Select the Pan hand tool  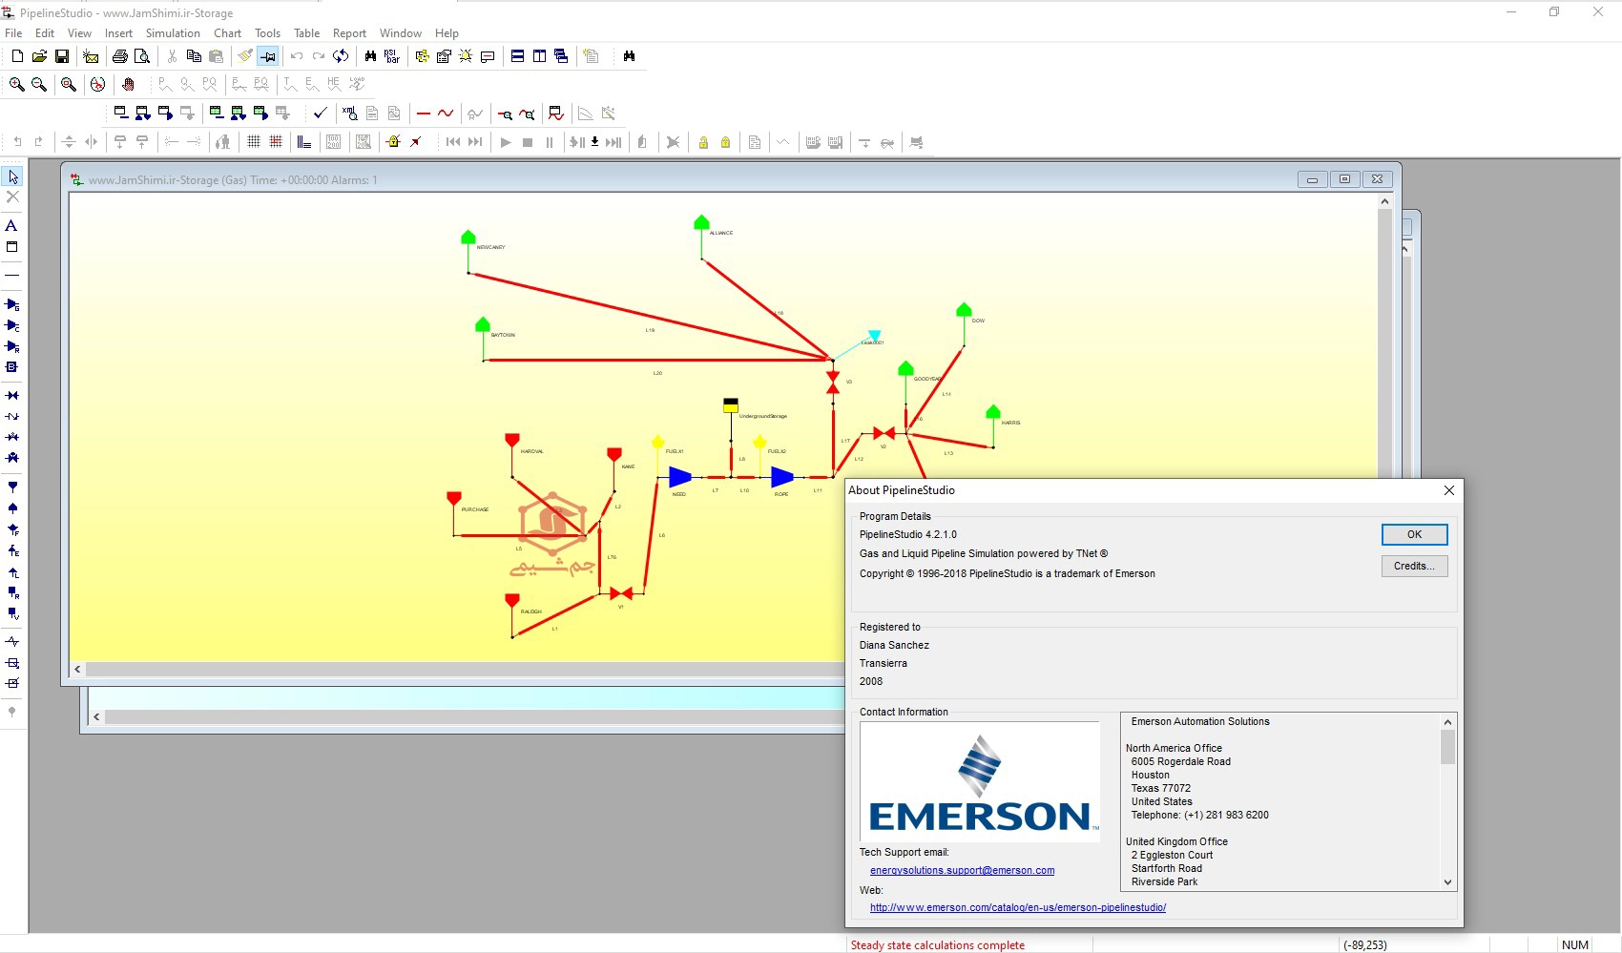128,85
